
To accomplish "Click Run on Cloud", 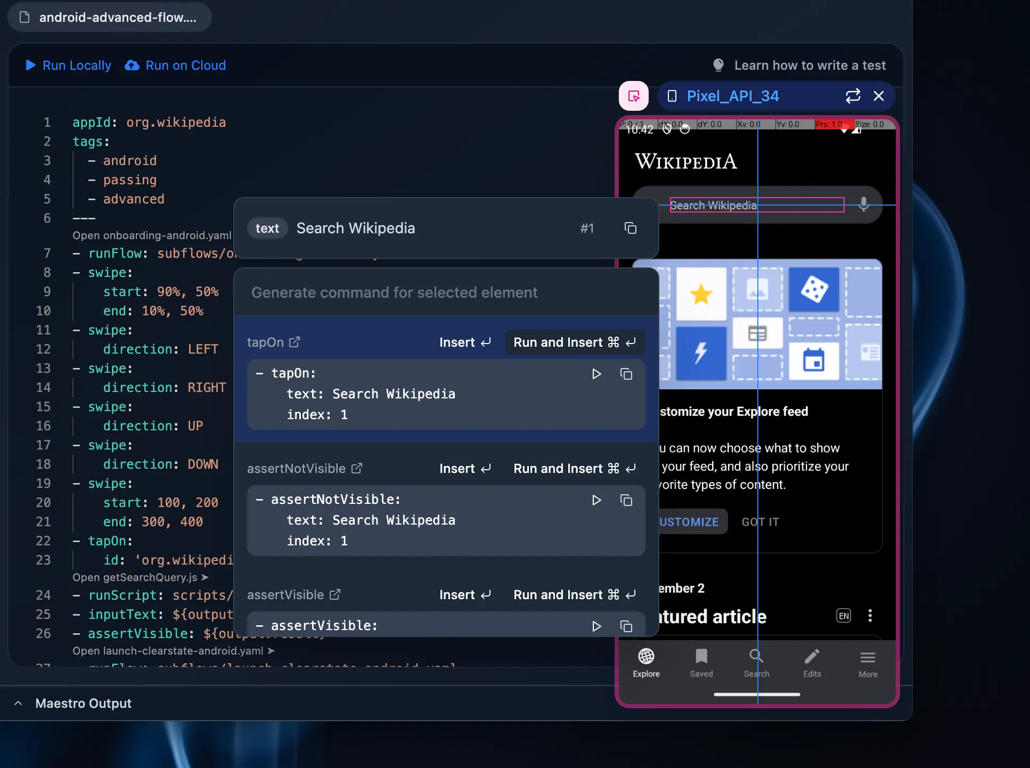I will pyautogui.click(x=175, y=66).
